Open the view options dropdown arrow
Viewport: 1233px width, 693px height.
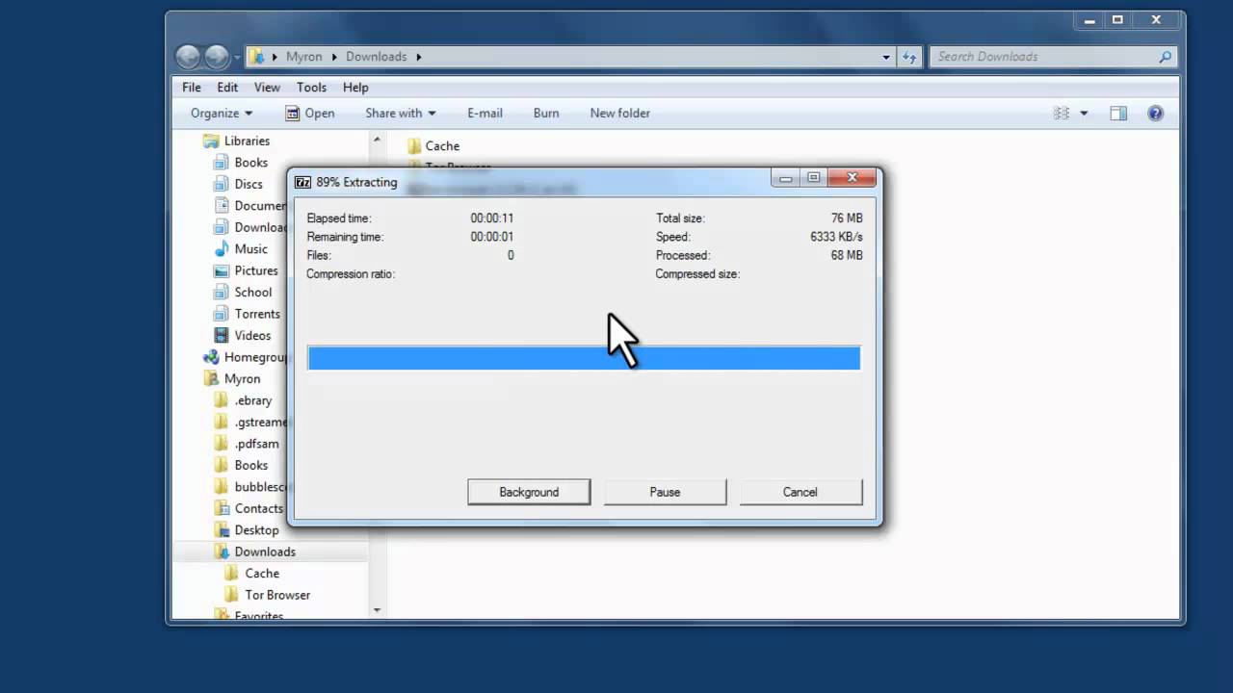[1084, 114]
